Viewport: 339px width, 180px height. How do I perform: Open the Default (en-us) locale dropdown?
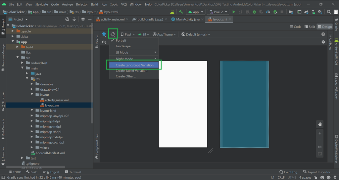pos(196,34)
